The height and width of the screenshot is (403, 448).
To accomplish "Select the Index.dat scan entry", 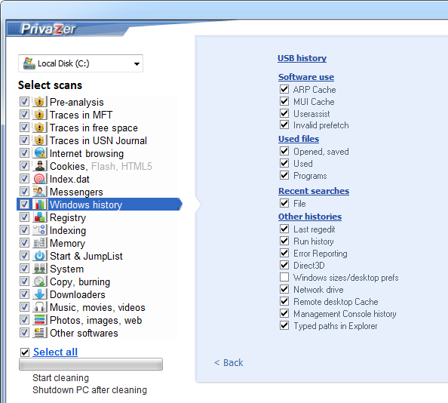I will pos(69,179).
